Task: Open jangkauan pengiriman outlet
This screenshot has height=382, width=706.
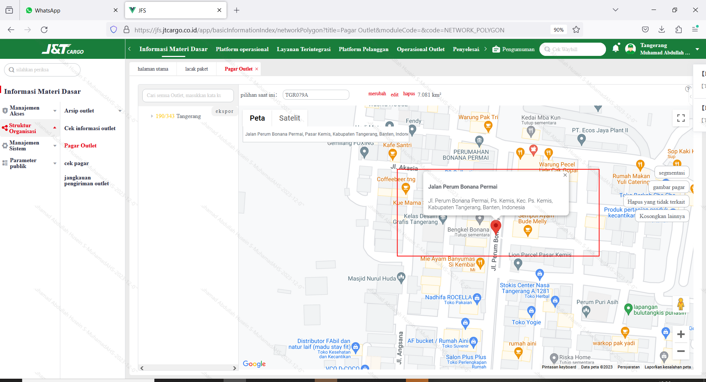Action: pos(86,181)
